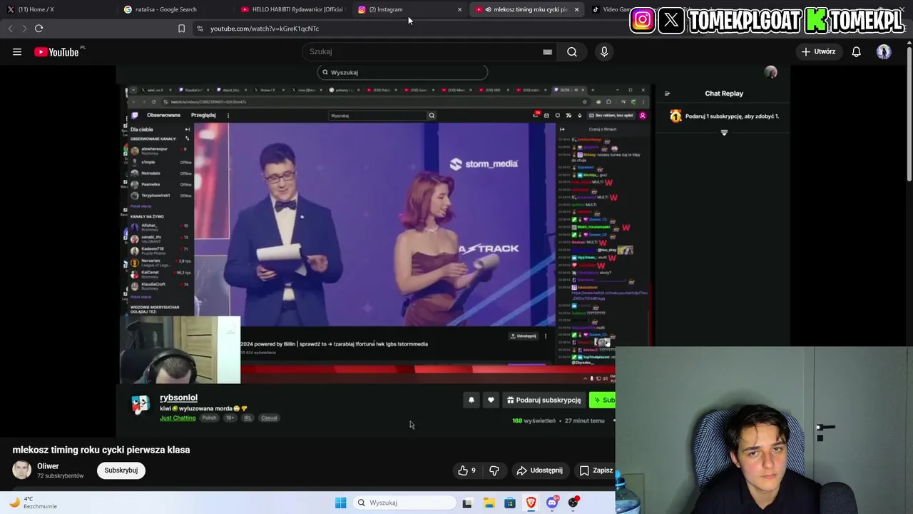913x514 pixels.
Task: Click the IRL tag chip
Action: pyautogui.click(x=248, y=418)
